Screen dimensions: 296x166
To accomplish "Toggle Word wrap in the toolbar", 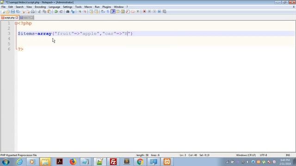I will pyautogui.click(x=103, y=12).
